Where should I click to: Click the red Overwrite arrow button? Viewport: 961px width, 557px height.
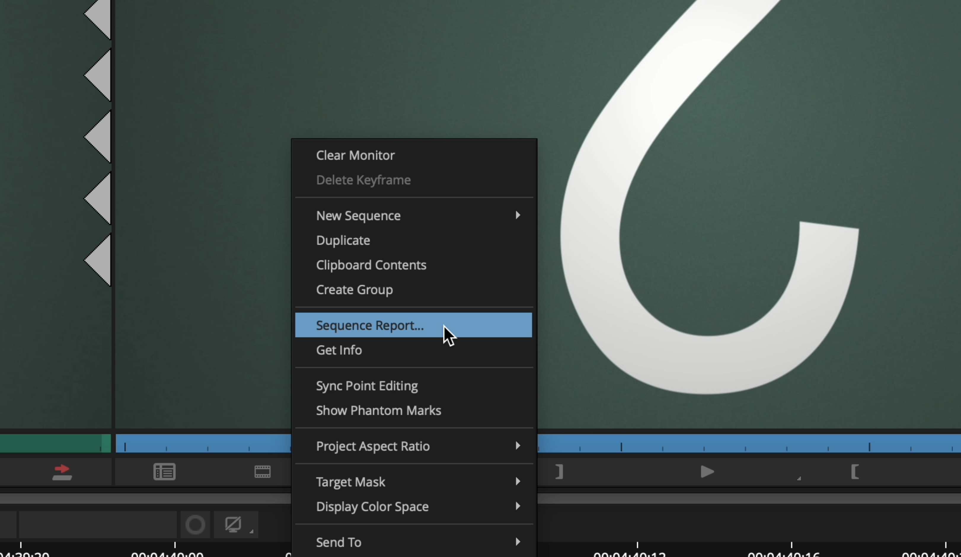click(62, 472)
